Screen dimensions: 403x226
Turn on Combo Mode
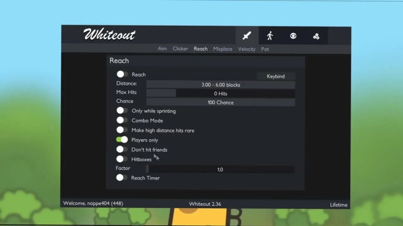point(122,120)
